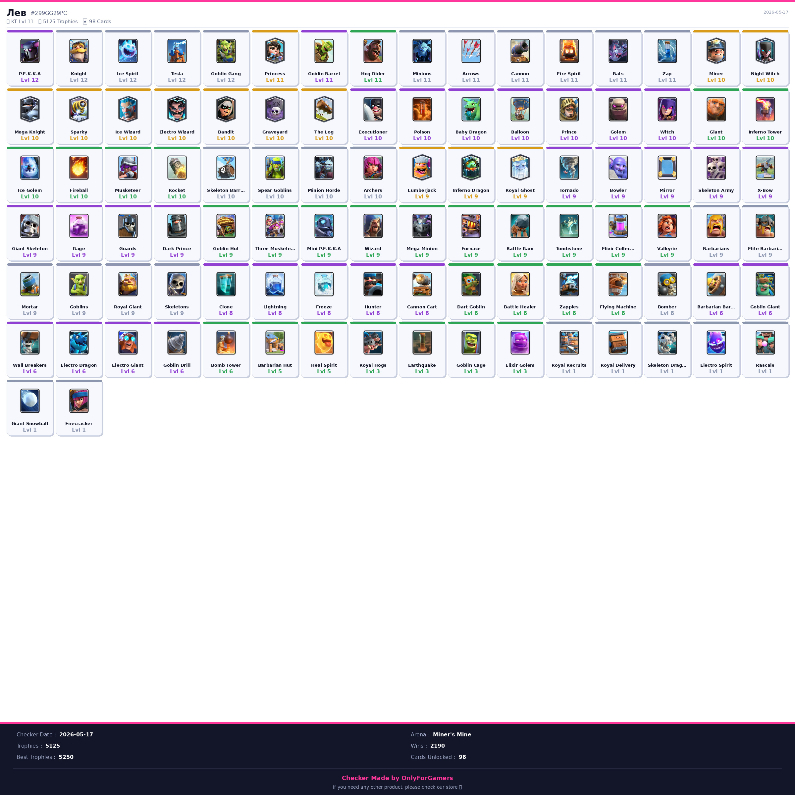Screen dimensions: 795x795
Task: Select the Arena value 'Miner's Mine'
Action: (452, 734)
